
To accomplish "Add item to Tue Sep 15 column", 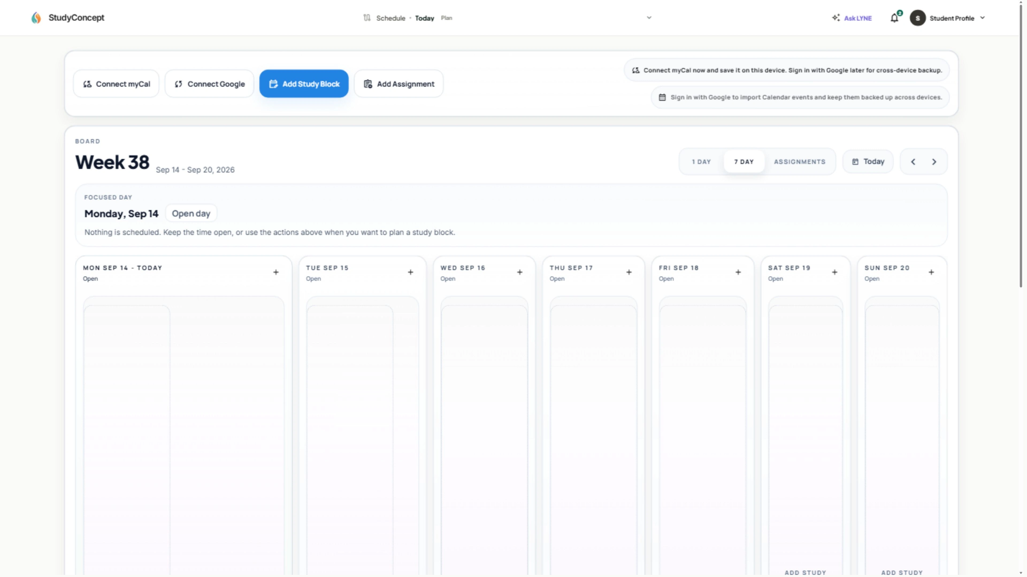I will pyautogui.click(x=411, y=272).
